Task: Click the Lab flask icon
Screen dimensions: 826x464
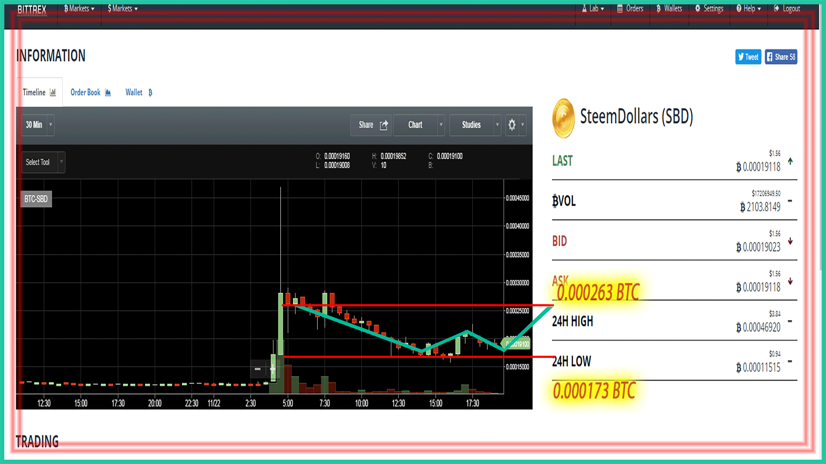Action: point(584,9)
